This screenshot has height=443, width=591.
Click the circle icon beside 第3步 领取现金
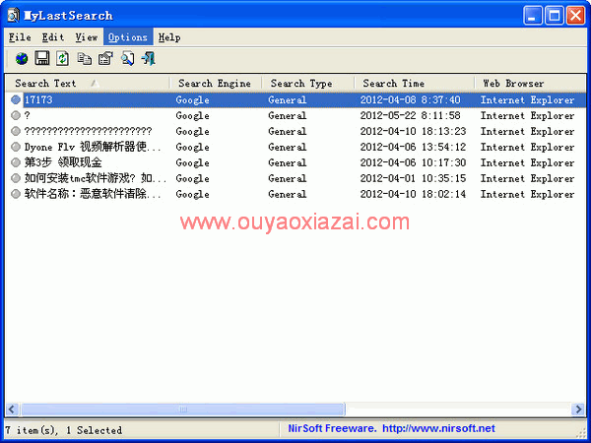[16, 162]
